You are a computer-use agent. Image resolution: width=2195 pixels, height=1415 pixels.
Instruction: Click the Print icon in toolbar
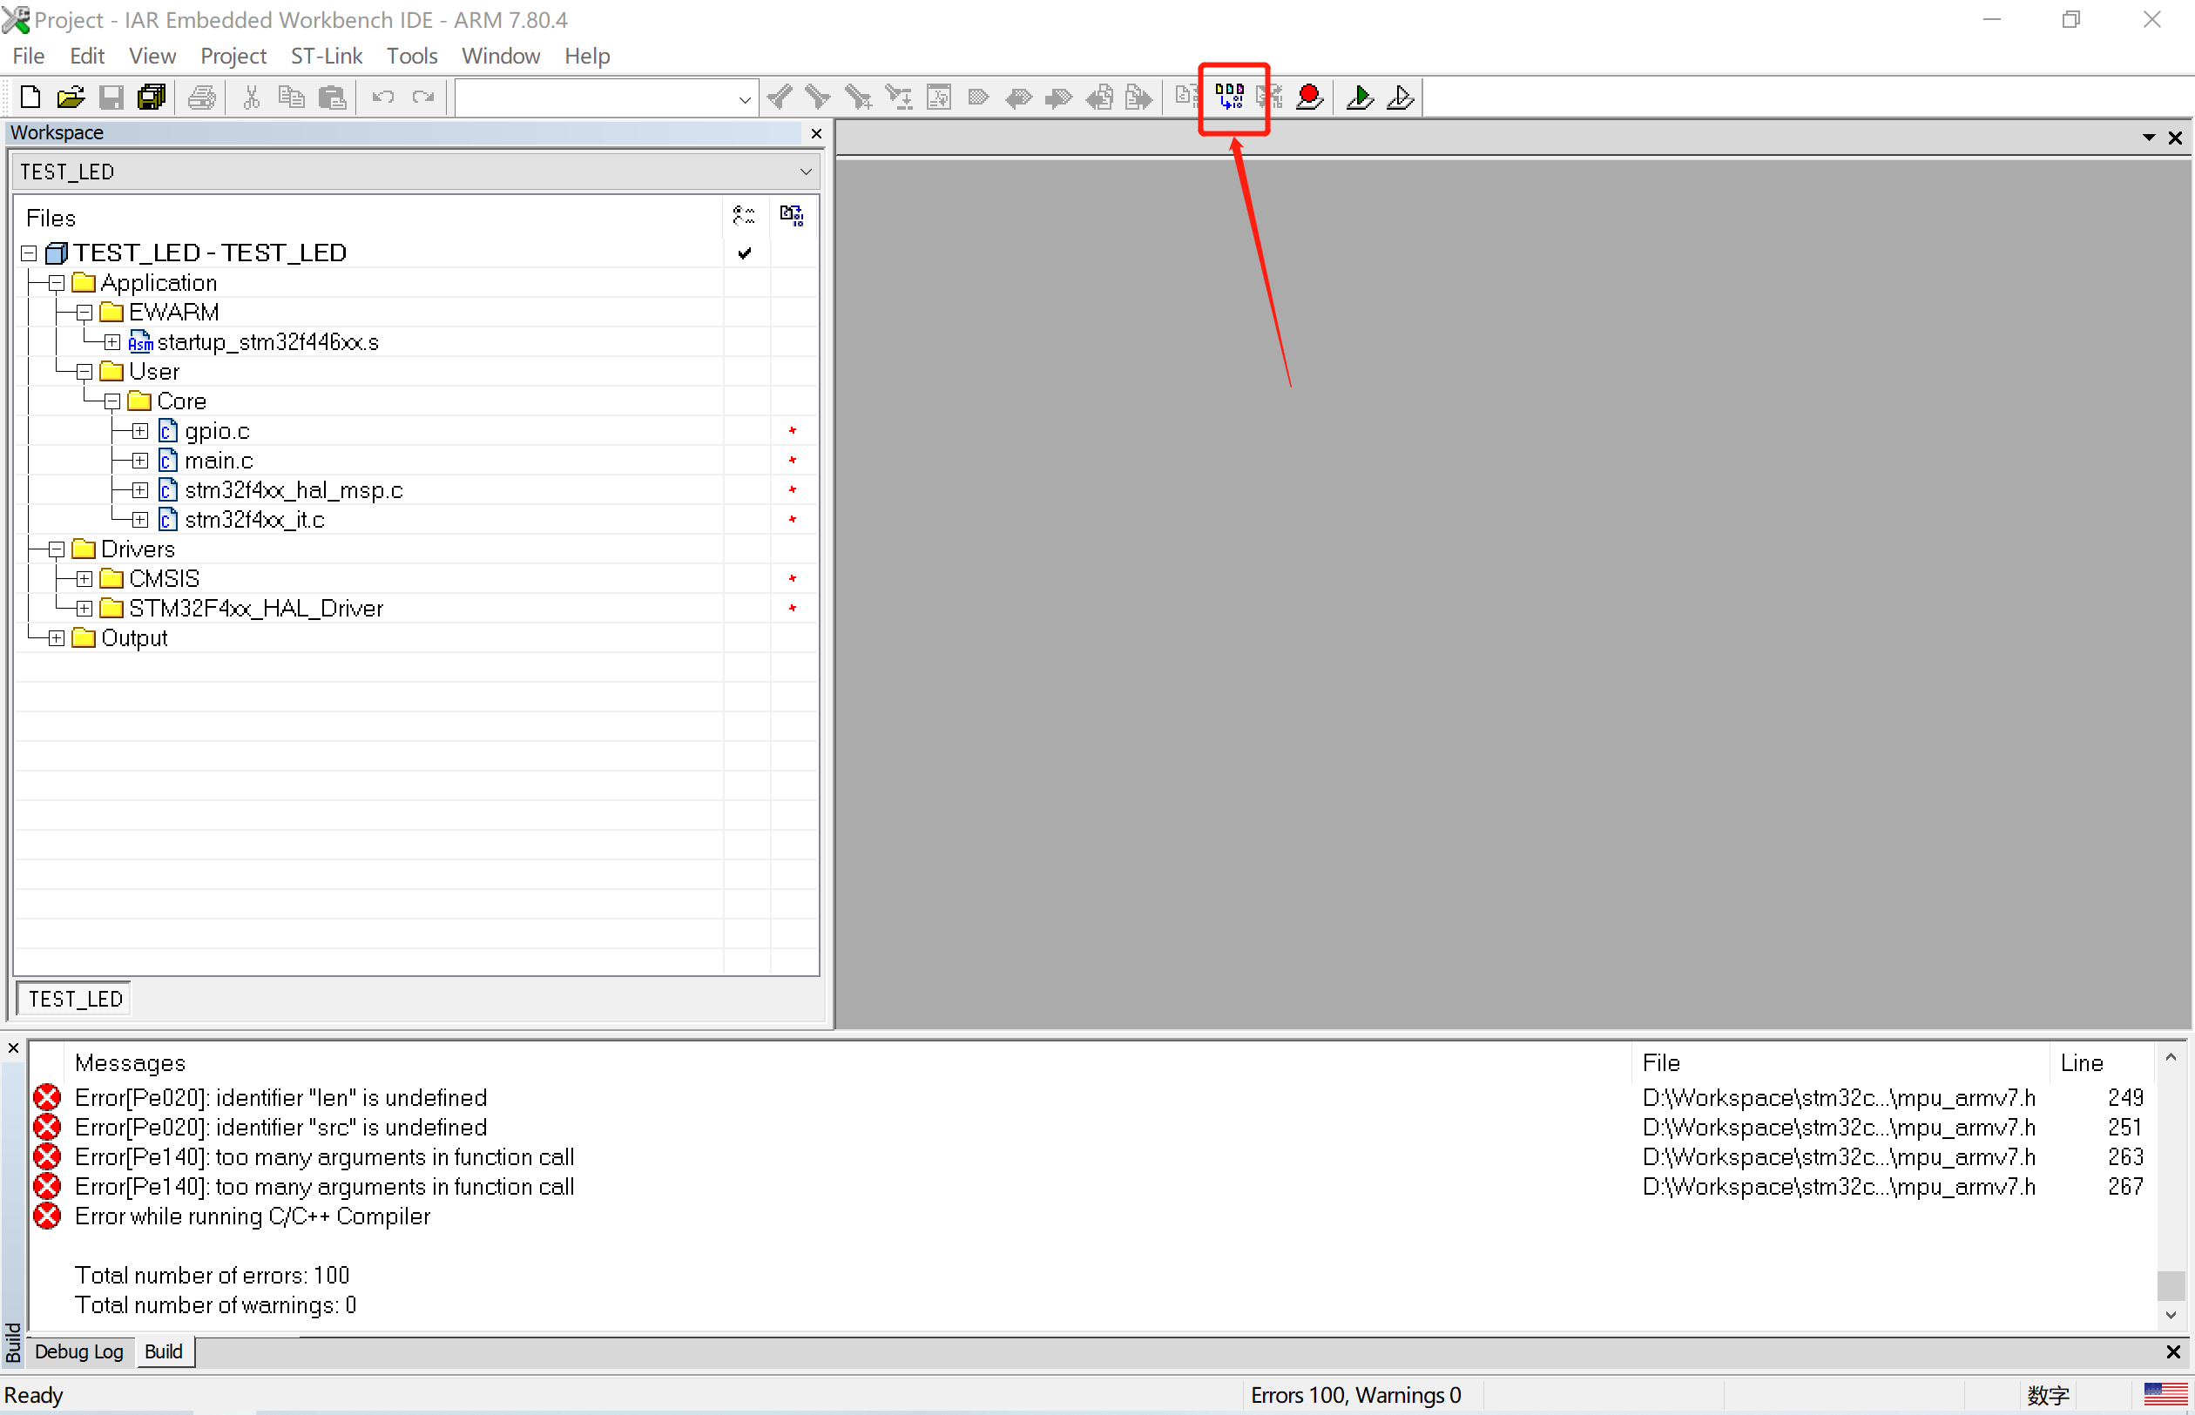[x=201, y=97]
